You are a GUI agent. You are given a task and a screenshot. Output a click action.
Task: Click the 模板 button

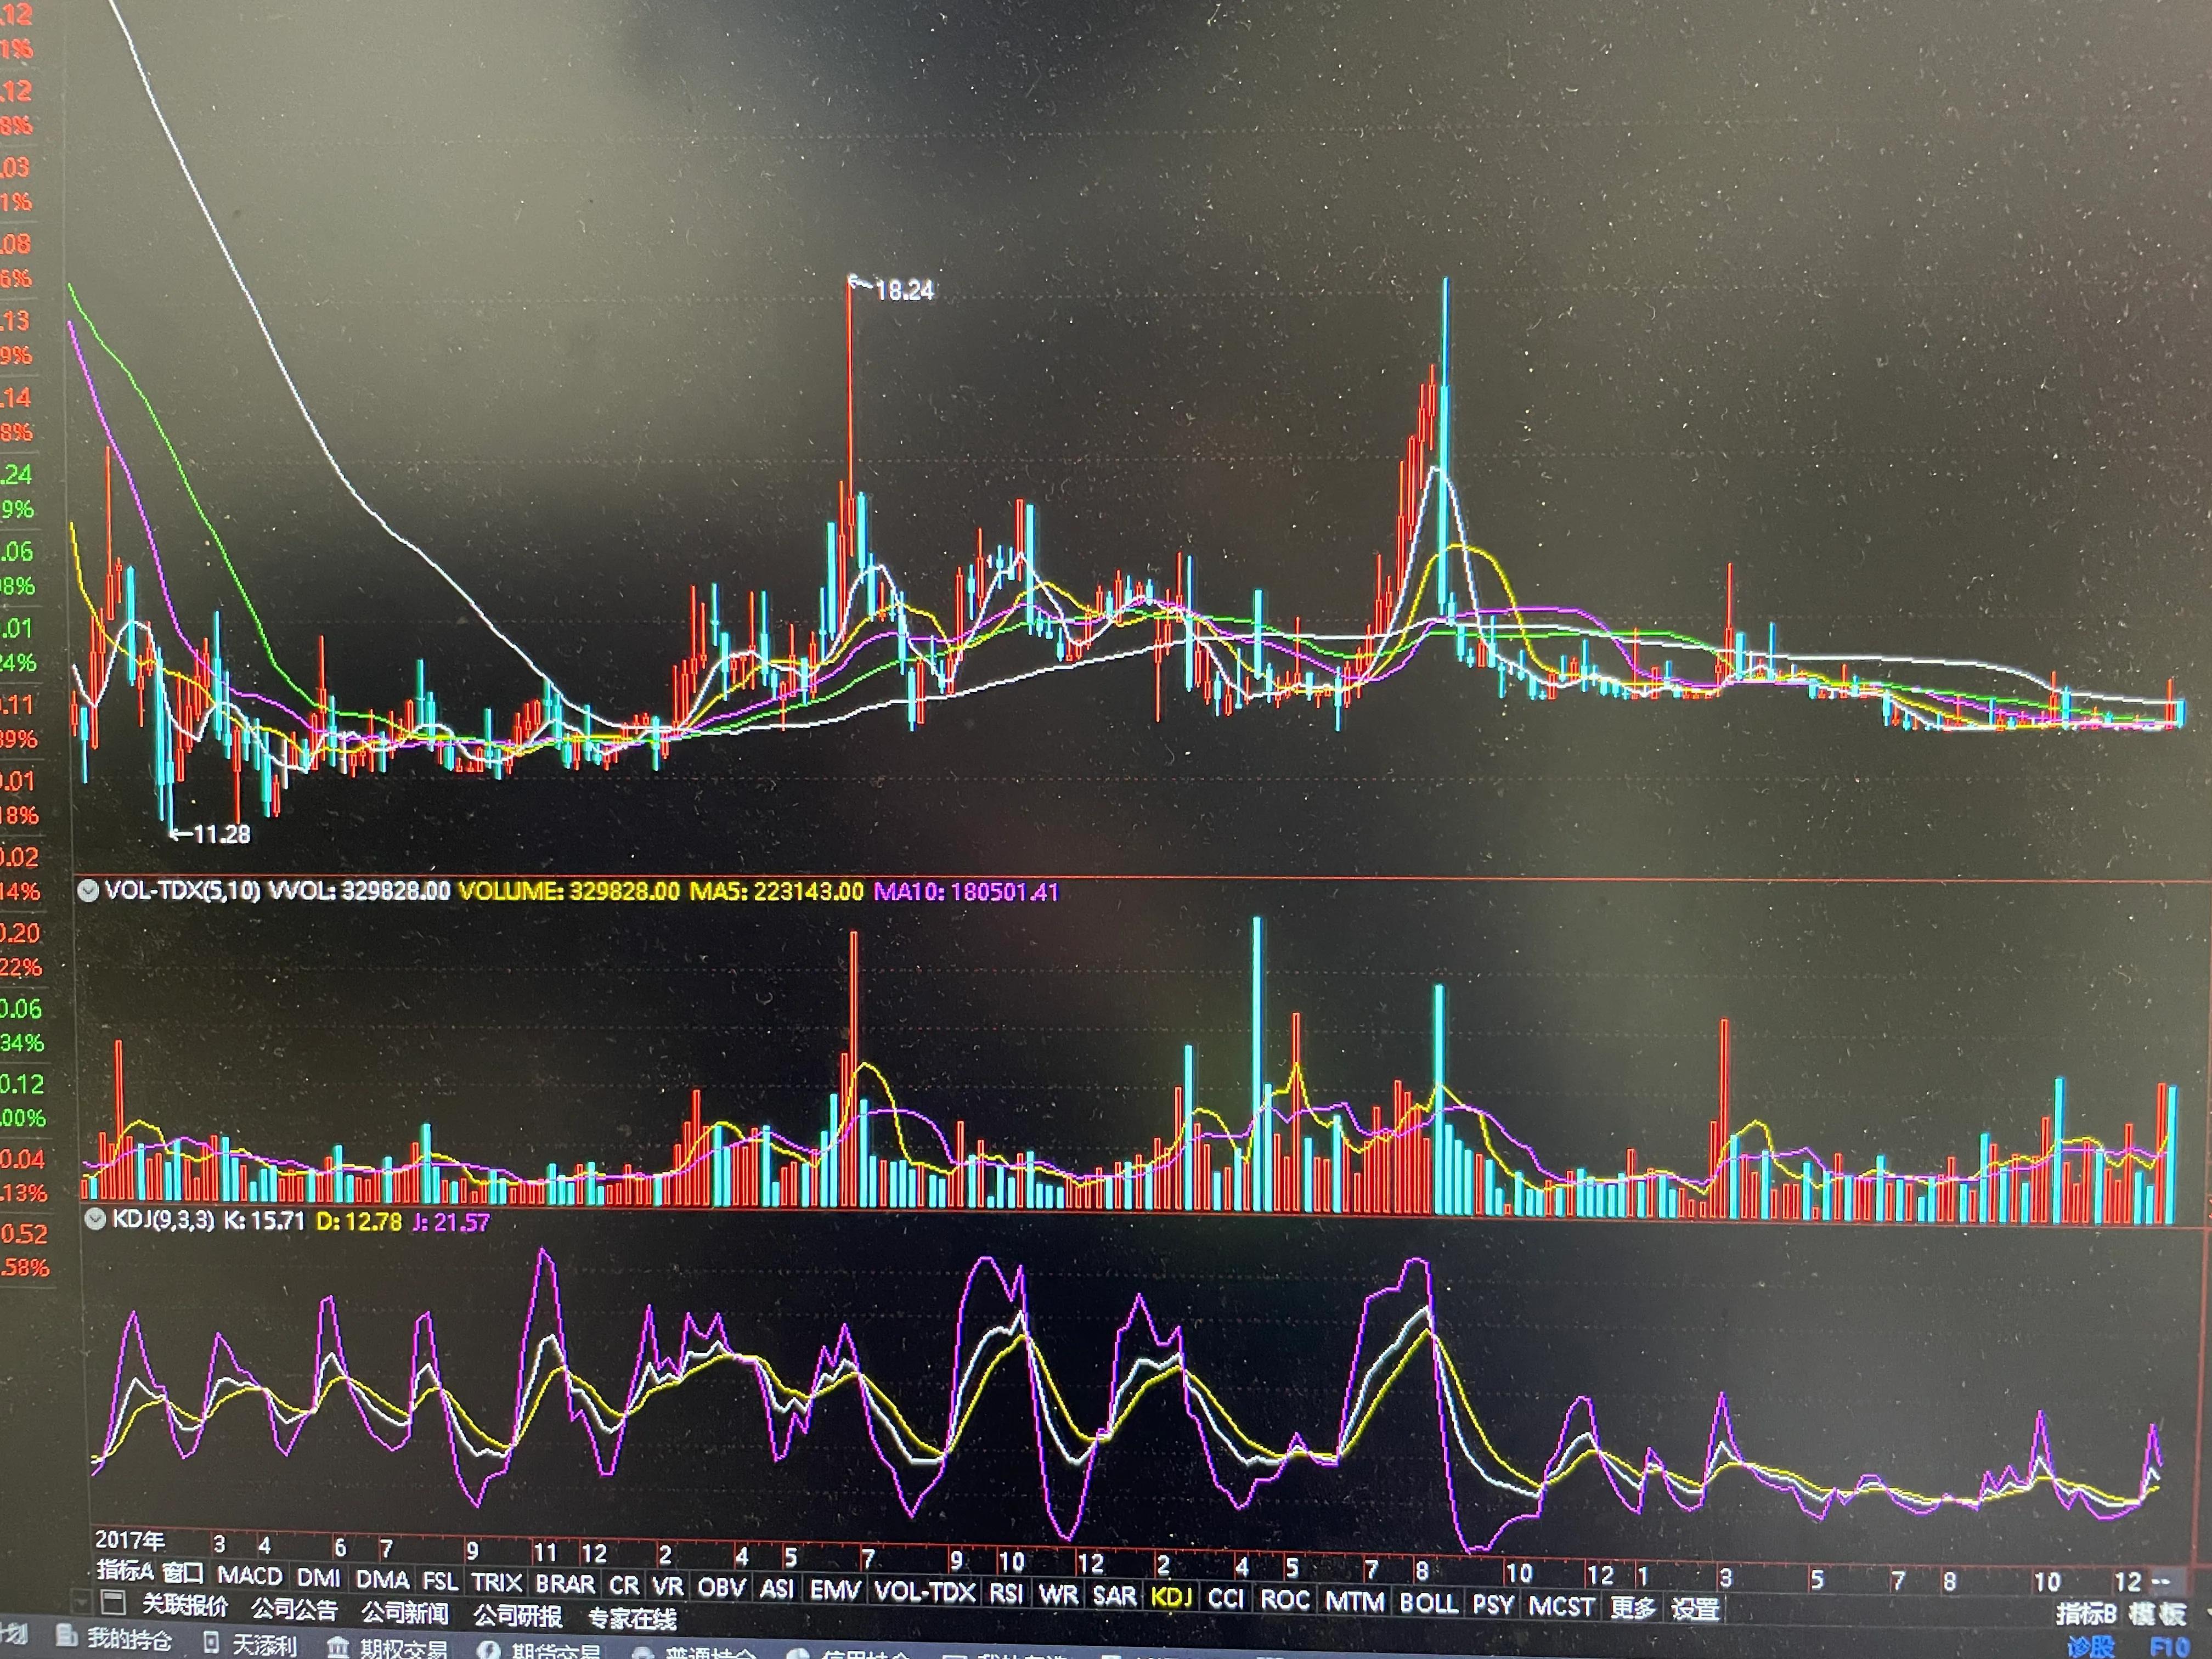point(2157,1615)
